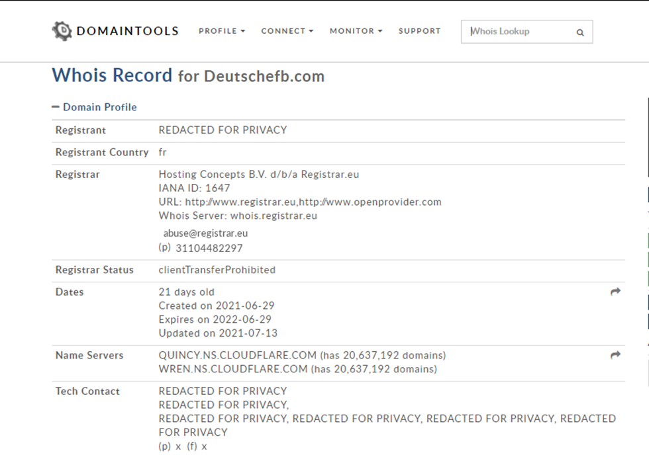Click the share arrow beside the Dates row
The width and height of the screenshot is (649, 455).
coord(615,290)
